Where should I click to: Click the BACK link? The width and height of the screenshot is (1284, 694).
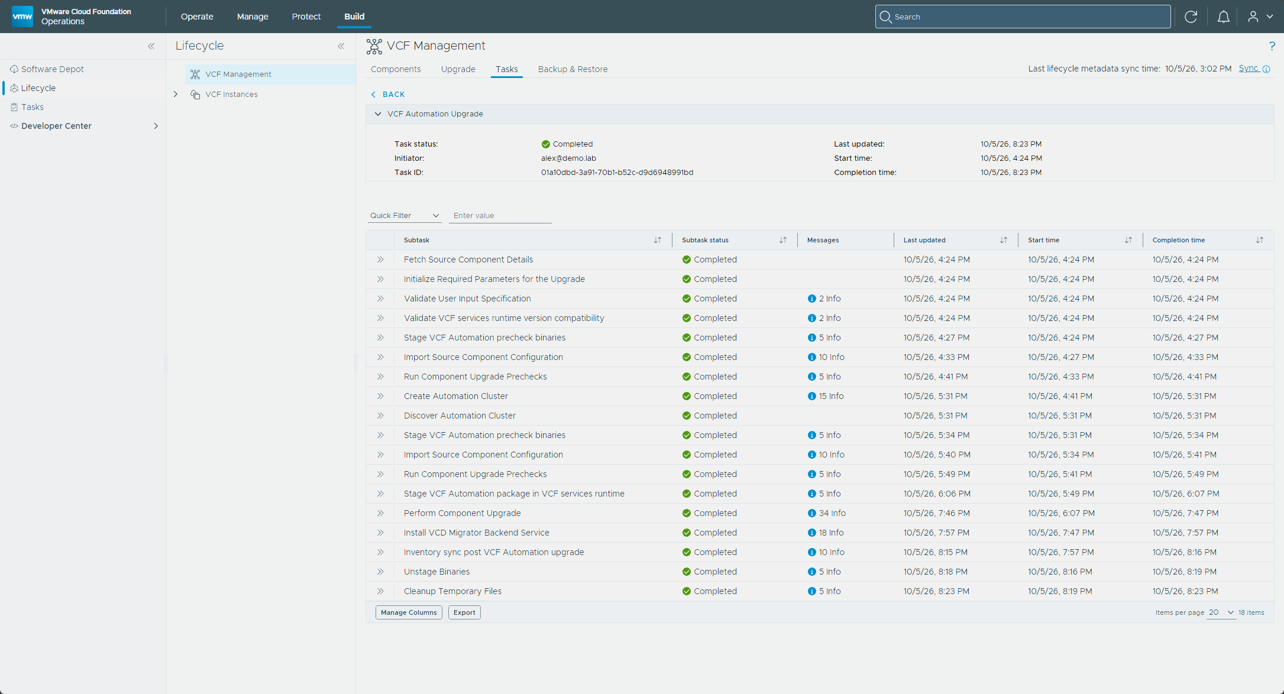(388, 95)
